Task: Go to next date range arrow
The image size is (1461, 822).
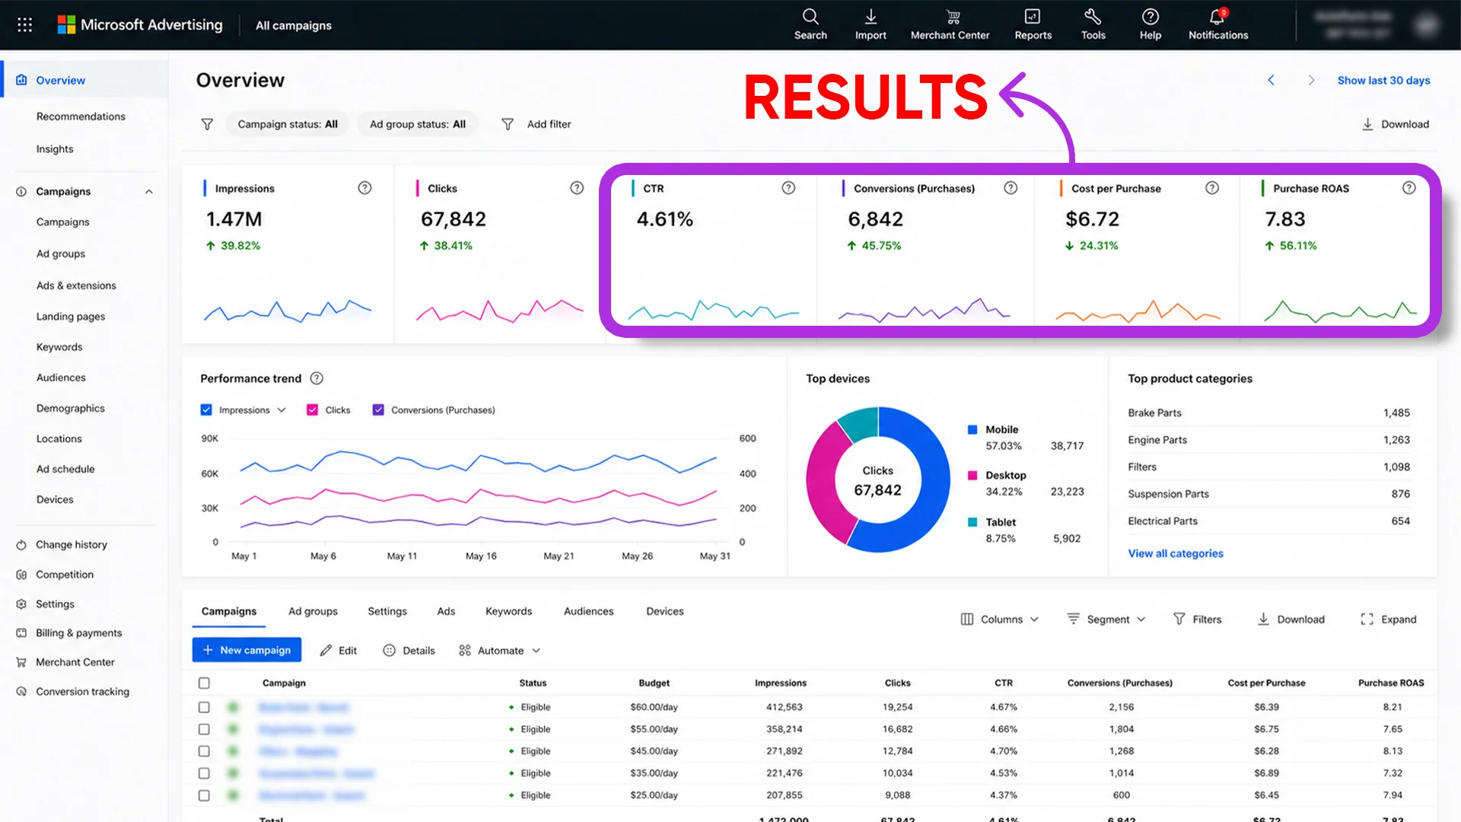Action: pos(1310,80)
